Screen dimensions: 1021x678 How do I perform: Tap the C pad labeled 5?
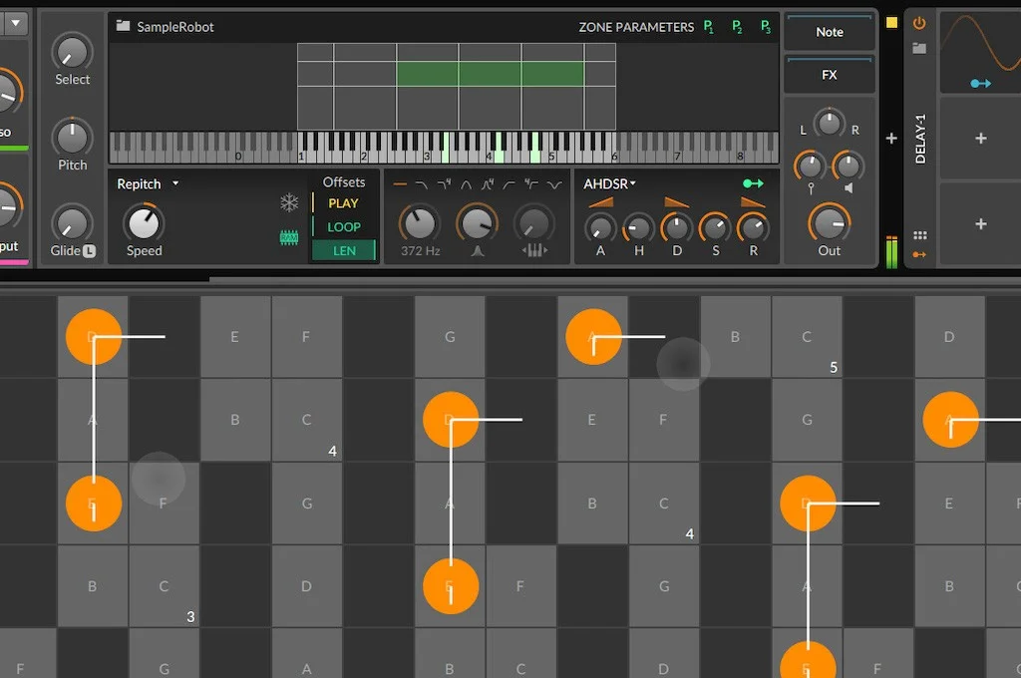807,337
